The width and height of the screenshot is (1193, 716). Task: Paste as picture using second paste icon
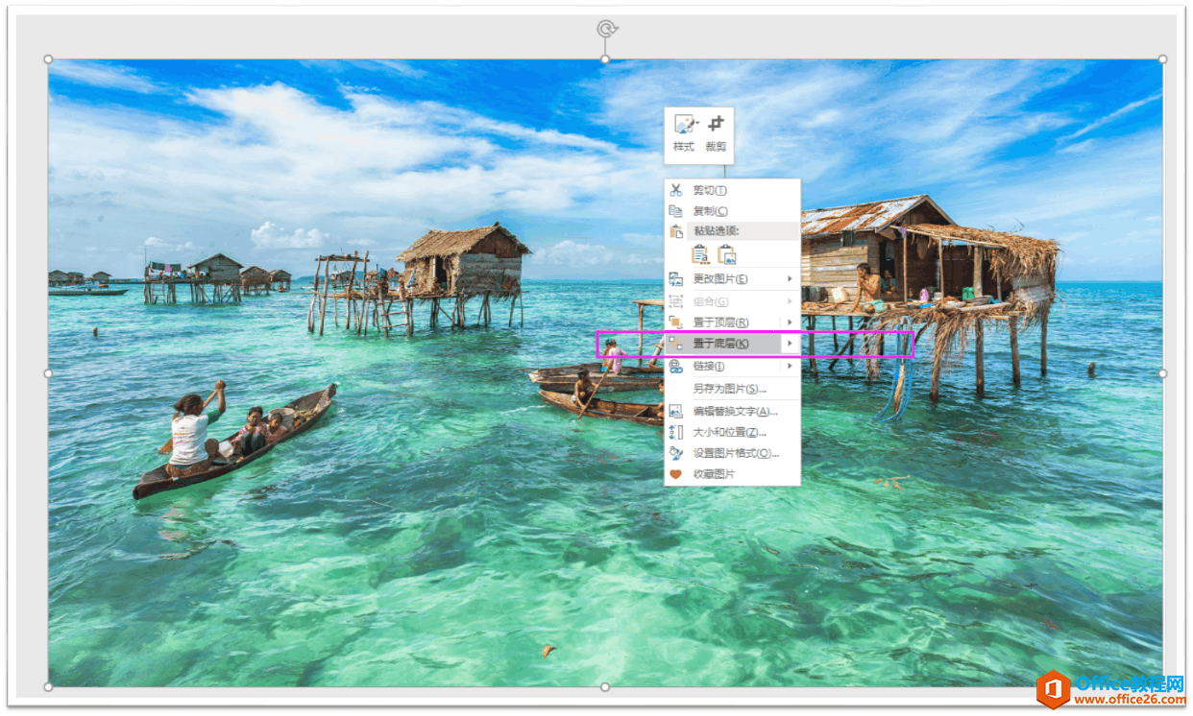tap(727, 254)
